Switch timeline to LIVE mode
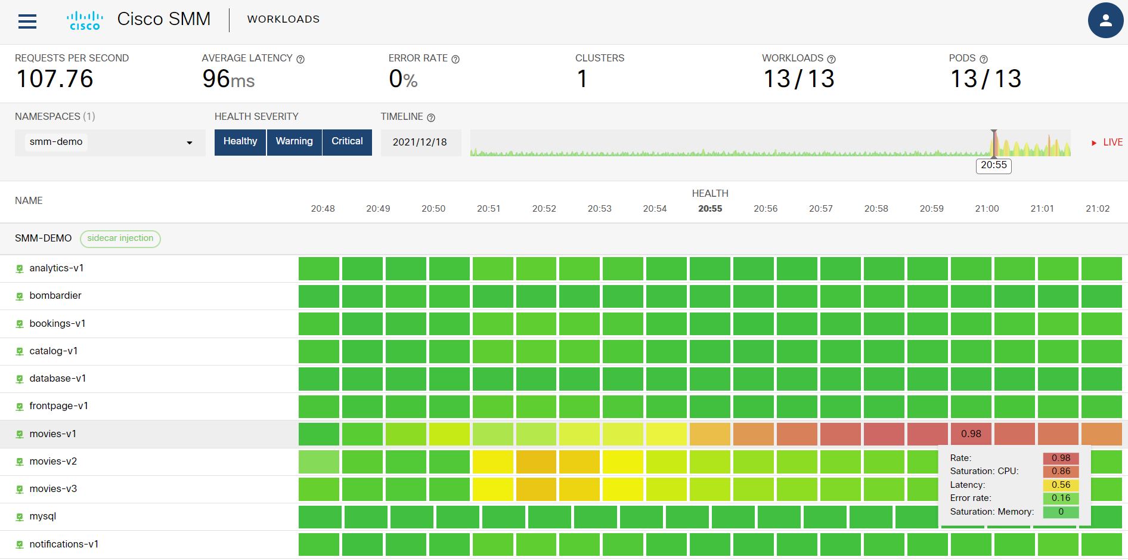 pos(1112,143)
